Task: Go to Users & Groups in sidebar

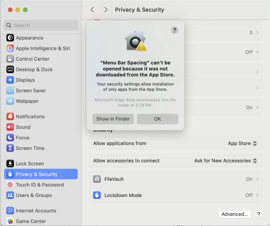Action: point(34,195)
